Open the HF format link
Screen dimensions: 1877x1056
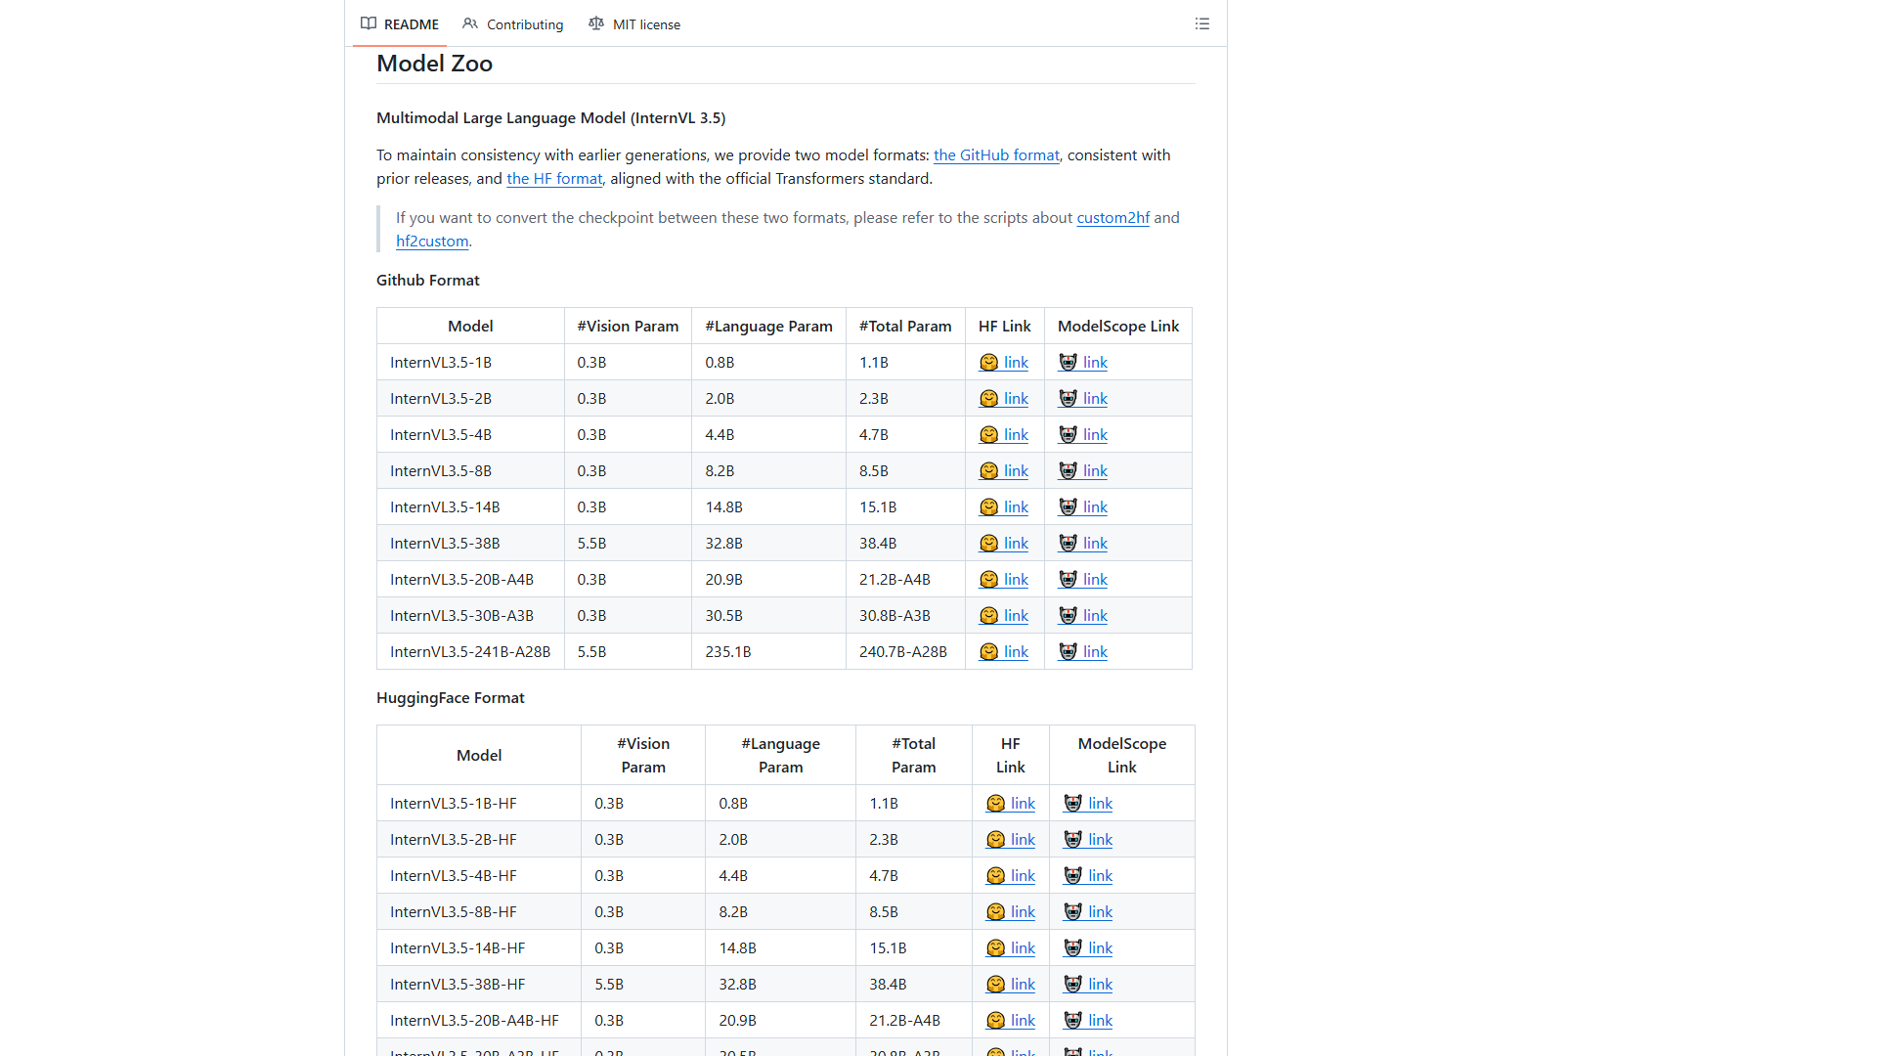click(554, 178)
